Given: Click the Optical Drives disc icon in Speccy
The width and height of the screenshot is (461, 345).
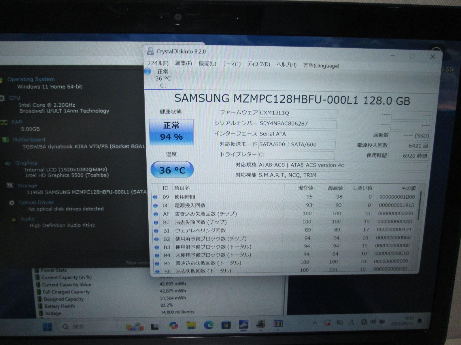Looking at the screenshot, I should (12, 203).
